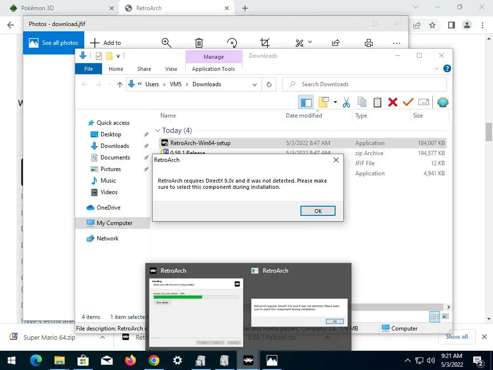Image resolution: width=493 pixels, height=370 pixels.
Task: Click the Copy icon in Explorer toolbar
Action: [362, 102]
